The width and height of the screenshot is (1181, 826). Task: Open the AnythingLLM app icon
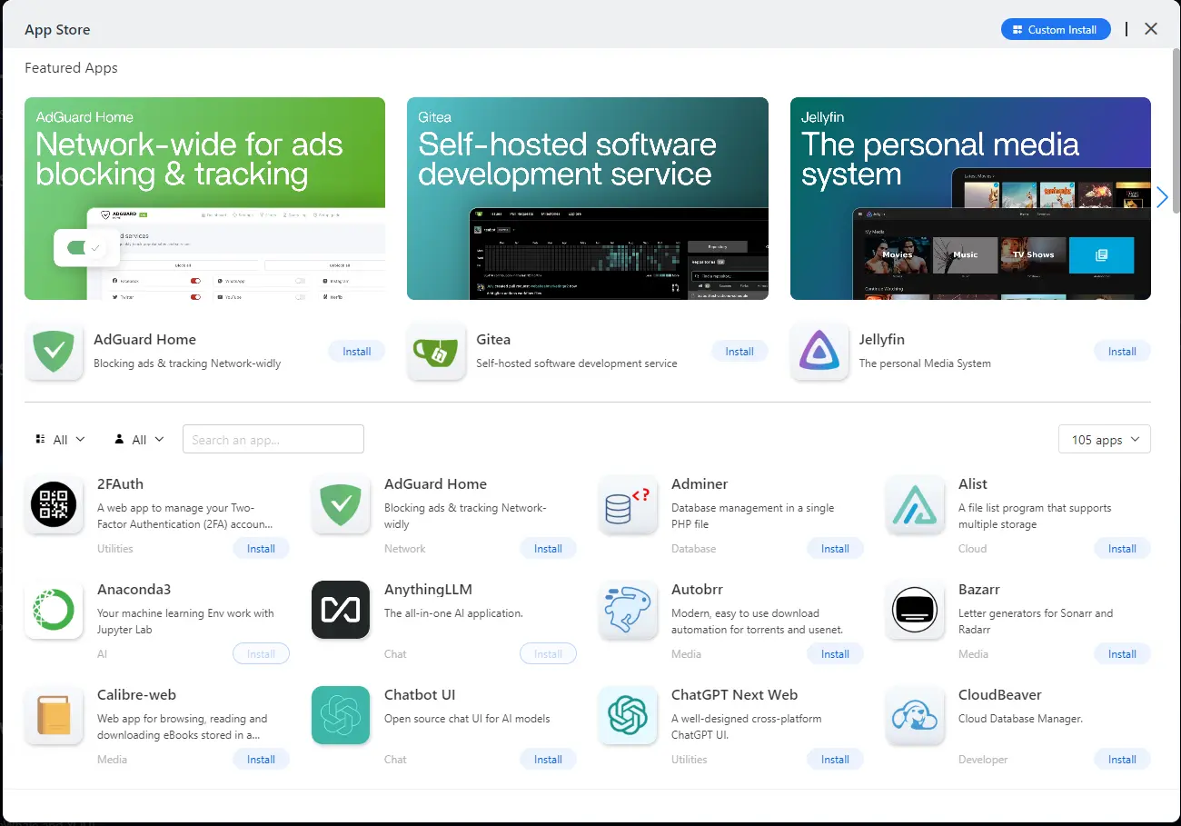[341, 610]
